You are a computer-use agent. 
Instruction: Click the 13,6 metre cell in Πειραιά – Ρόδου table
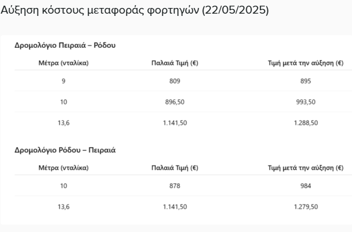pos(63,123)
